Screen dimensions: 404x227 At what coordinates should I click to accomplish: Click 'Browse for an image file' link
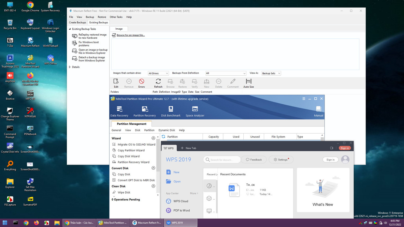tap(131, 35)
